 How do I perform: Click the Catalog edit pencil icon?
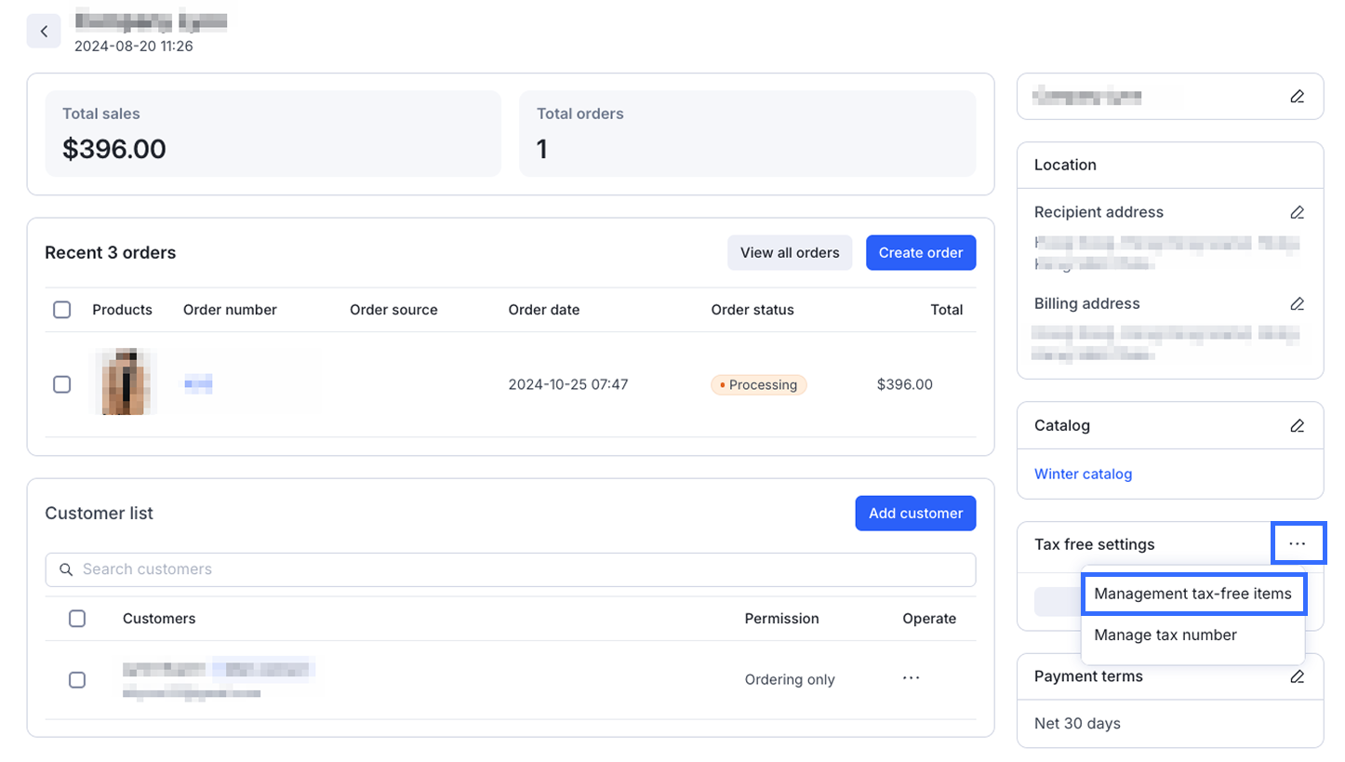tap(1297, 426)
